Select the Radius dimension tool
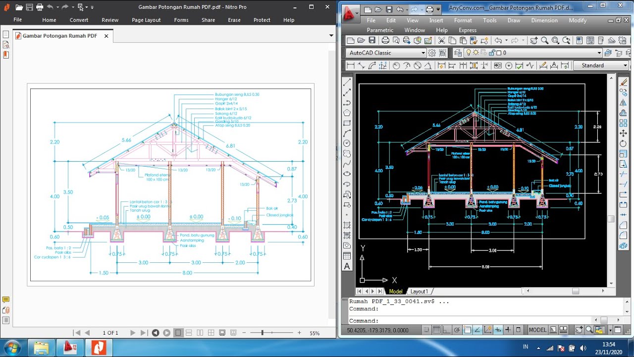This screenshot has height=357, width=634. pos(396,65)
